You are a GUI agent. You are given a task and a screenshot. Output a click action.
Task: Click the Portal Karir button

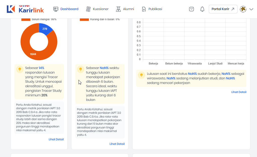pos(223,9)
